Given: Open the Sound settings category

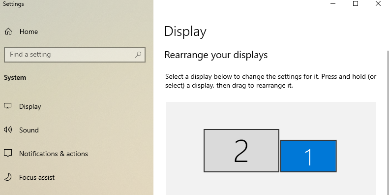Looking at the screenshot, I should point(29,130).
